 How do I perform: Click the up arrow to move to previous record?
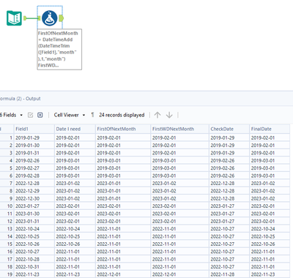(157, 115)
